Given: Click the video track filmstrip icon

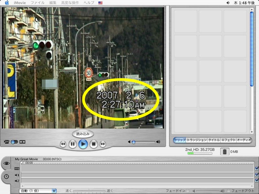Looking at the screenshot, I should click(x=17, y=168).
